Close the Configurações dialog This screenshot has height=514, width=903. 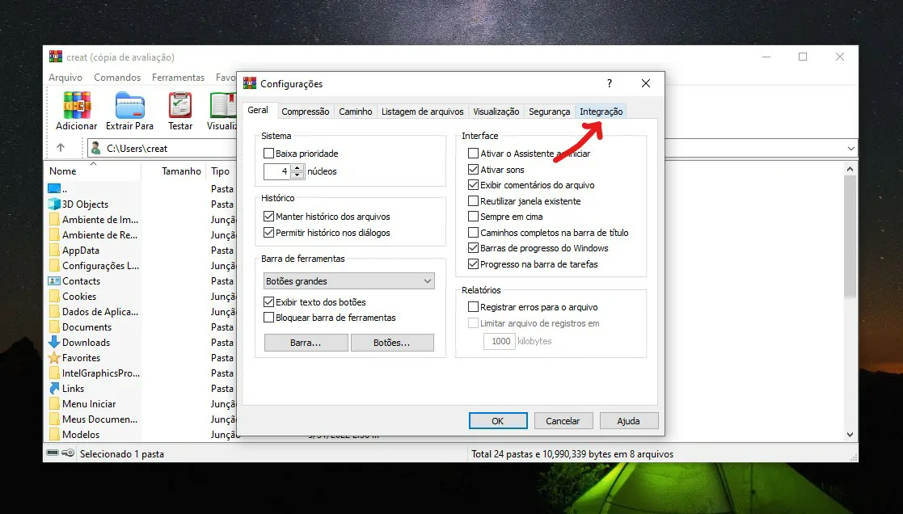[x=646, y=83]
